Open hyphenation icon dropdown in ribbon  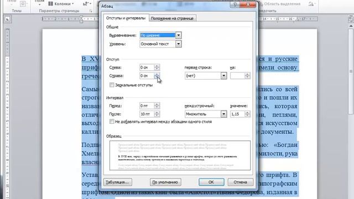(x=87, y=4)
